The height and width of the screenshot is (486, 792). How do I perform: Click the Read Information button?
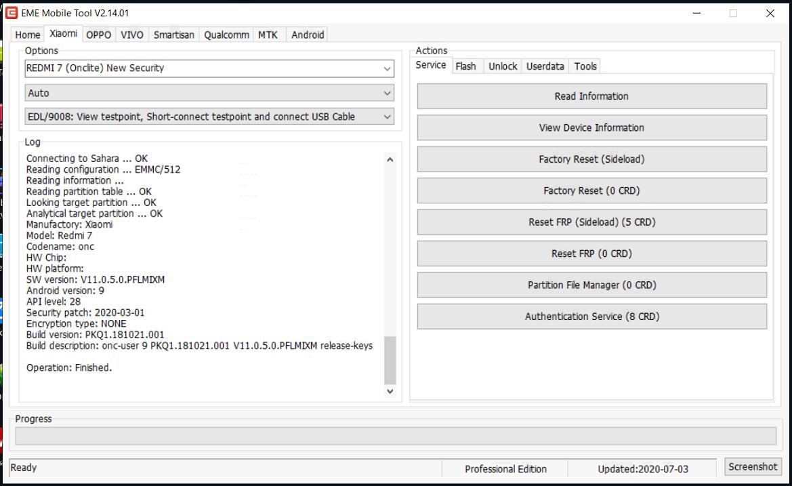coord(591,96)
